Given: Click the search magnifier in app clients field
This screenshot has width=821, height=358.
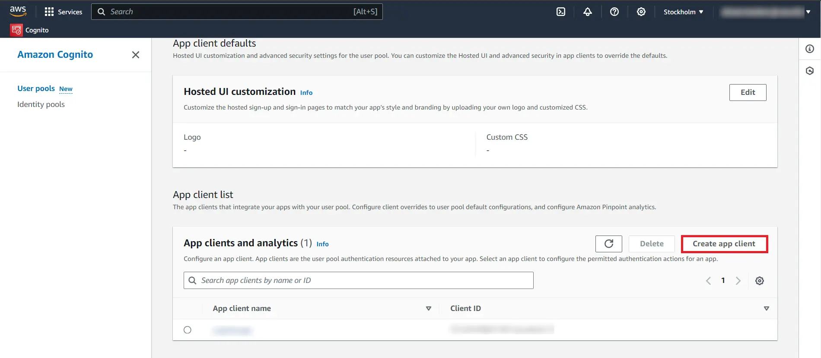Looking at the screenshot, I should click(x=193, y=280).
